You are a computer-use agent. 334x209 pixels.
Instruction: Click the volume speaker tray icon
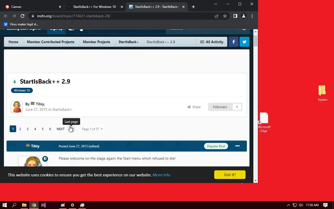301,205
